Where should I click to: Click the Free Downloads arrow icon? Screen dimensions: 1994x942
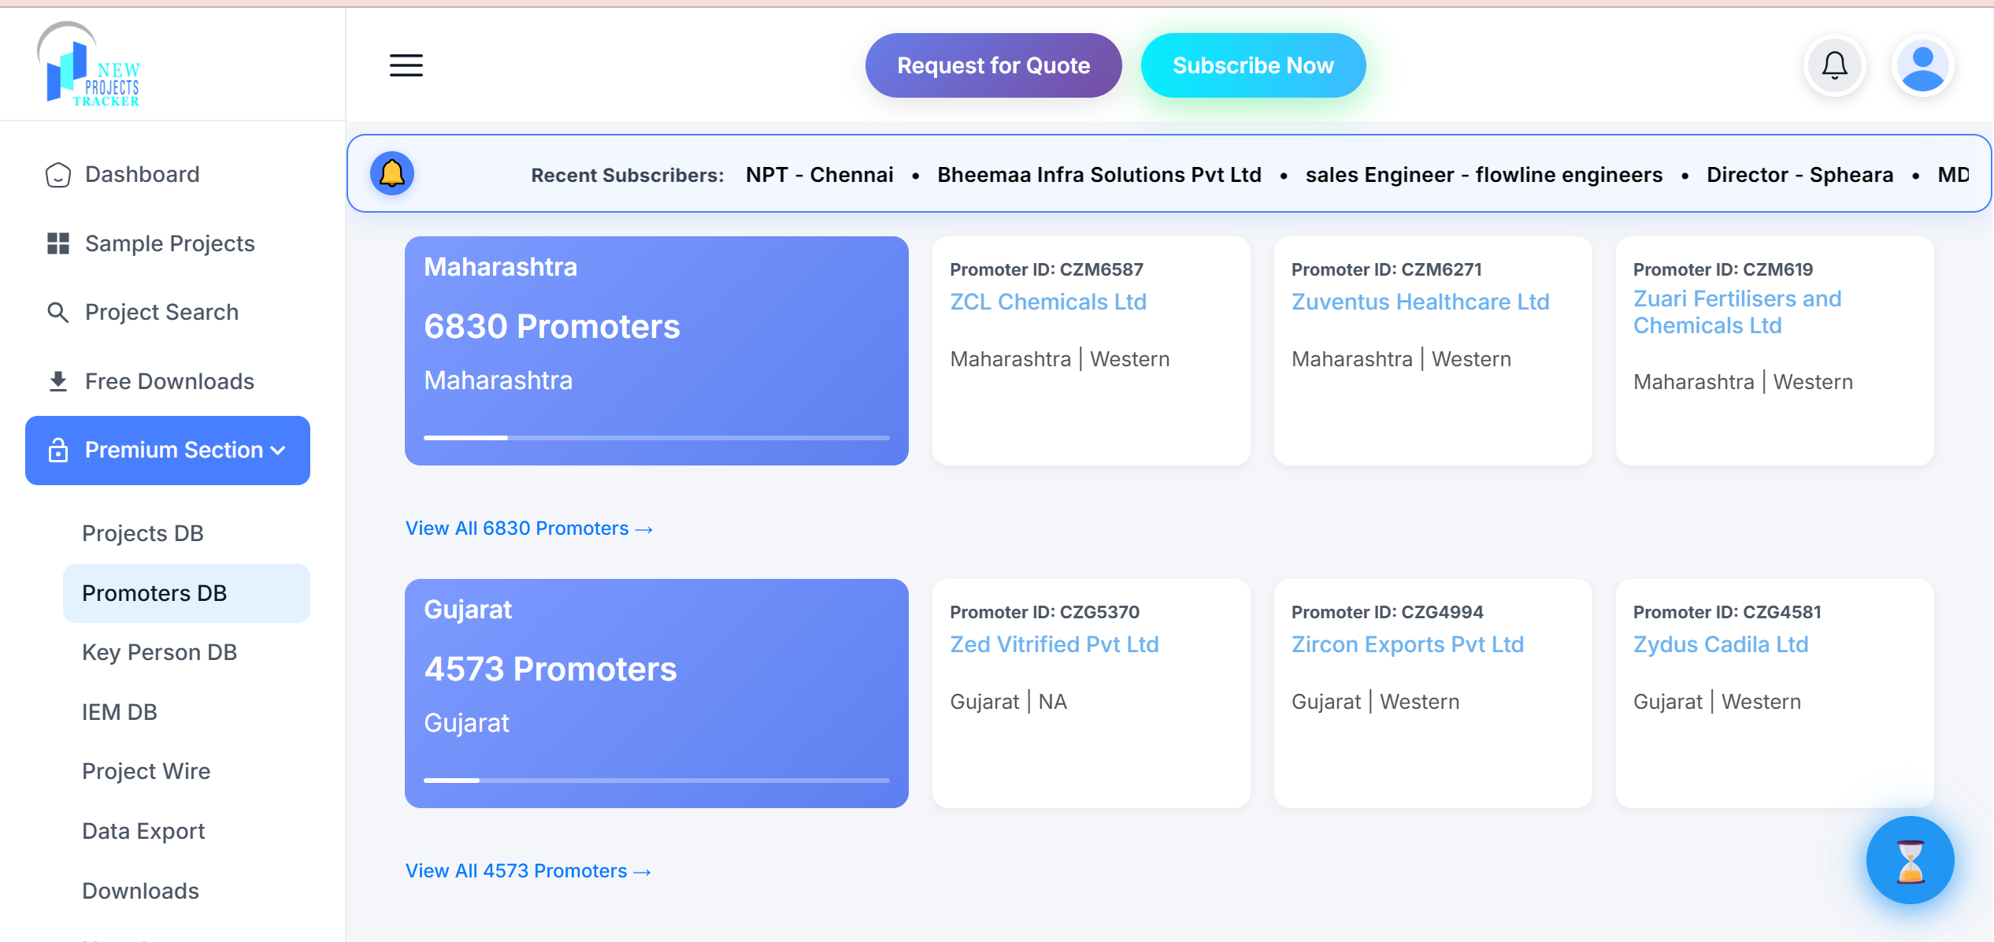57,381
